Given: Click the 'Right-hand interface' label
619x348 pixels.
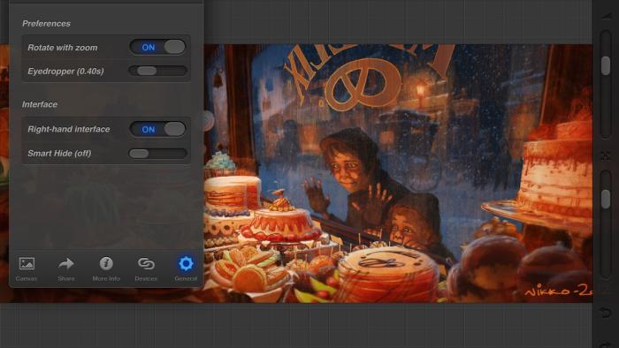Looking at the screenshot, I should tap(69, 129).
